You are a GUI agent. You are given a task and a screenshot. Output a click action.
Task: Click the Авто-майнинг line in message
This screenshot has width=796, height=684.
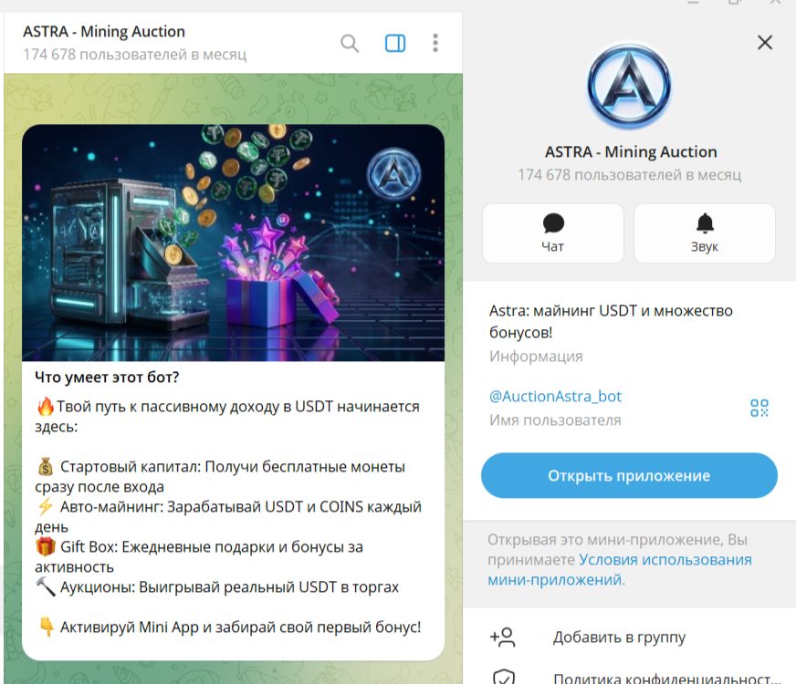[228, 516]
